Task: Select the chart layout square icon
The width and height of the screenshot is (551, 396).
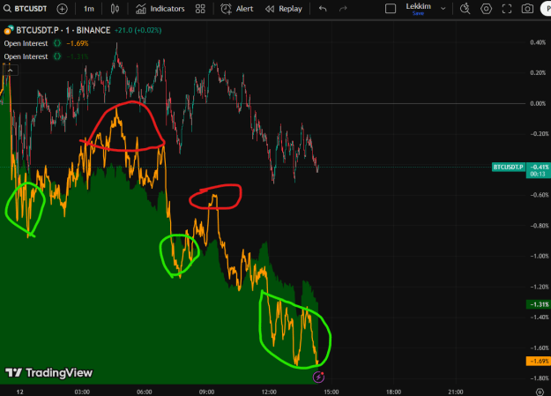Action: coord(391,9)
